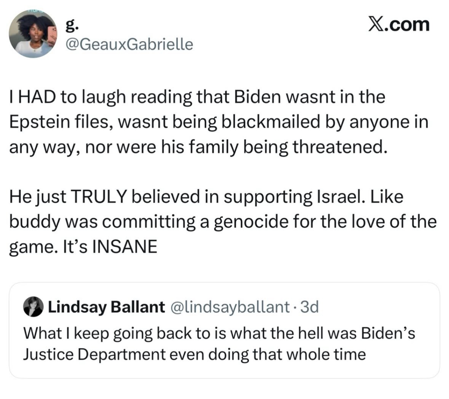Click Lindsay Ballant's small avatar

(33, 307)
